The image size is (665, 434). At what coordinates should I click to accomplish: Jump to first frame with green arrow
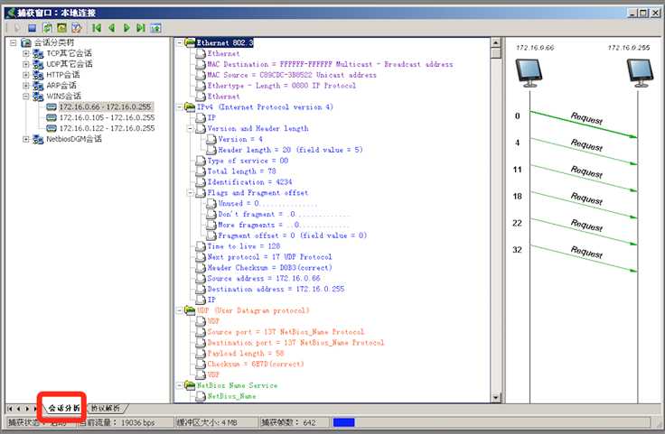[x=97, y=28]
